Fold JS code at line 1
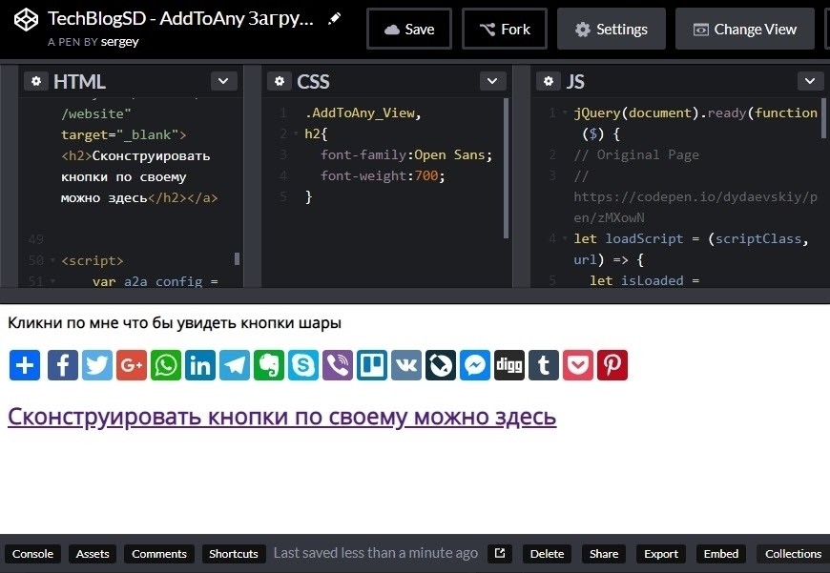The height and width of the screenshot is (573, 830). [x=565, y=113]
